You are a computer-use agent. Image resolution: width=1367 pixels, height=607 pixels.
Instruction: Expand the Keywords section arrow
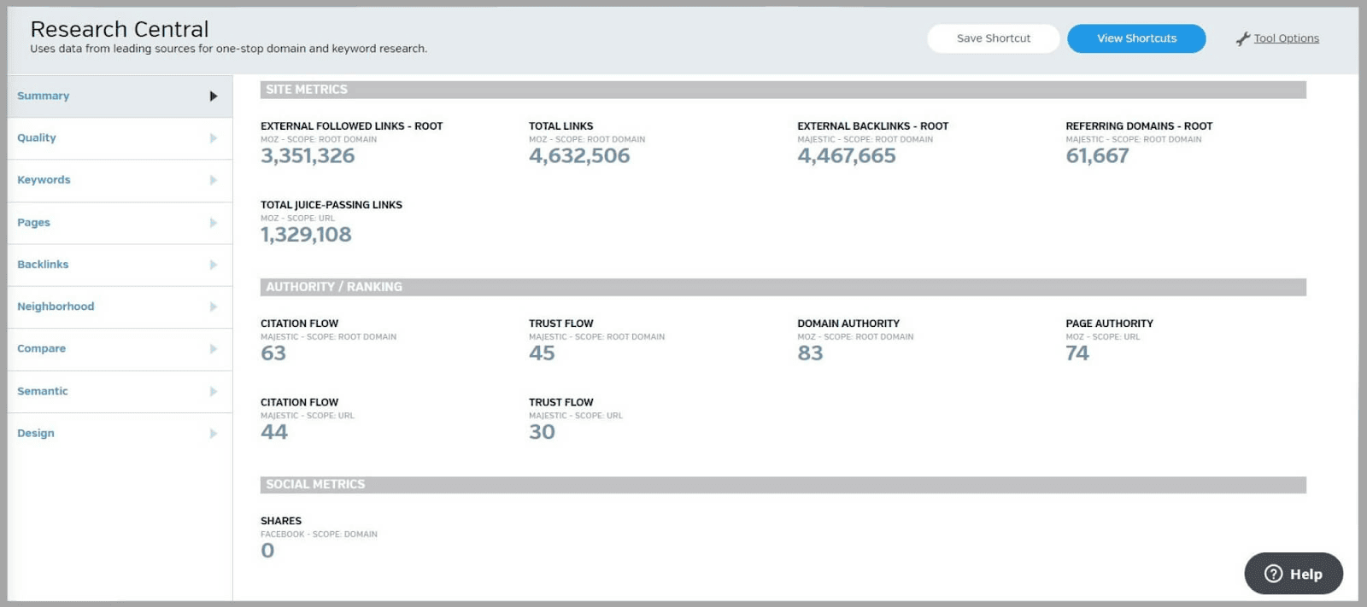point(214,180)
